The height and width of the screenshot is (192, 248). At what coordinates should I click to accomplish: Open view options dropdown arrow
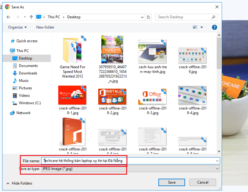click(x=202, y=27)
